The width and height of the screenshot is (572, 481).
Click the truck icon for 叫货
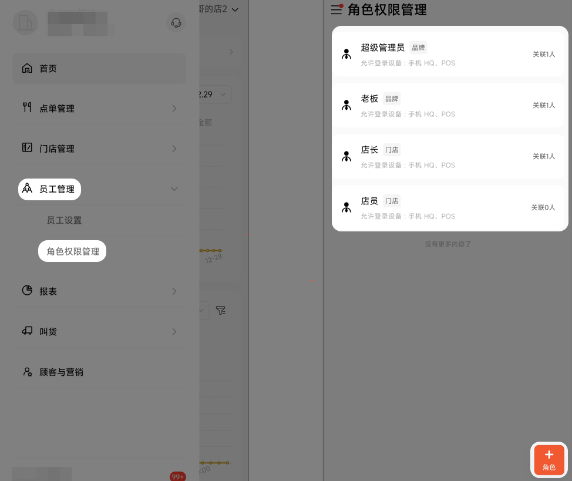tap(27, 331)
